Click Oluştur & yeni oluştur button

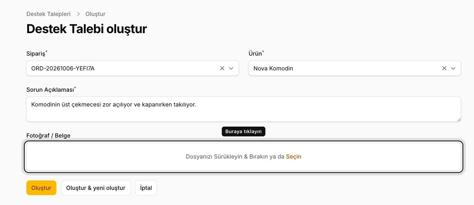96,188
